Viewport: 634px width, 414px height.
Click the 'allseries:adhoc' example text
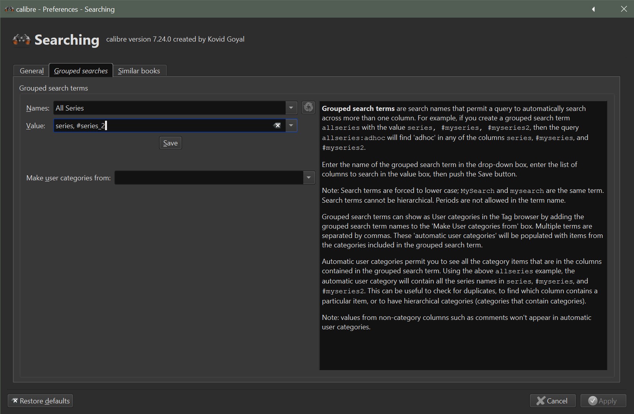click(353, 138)
